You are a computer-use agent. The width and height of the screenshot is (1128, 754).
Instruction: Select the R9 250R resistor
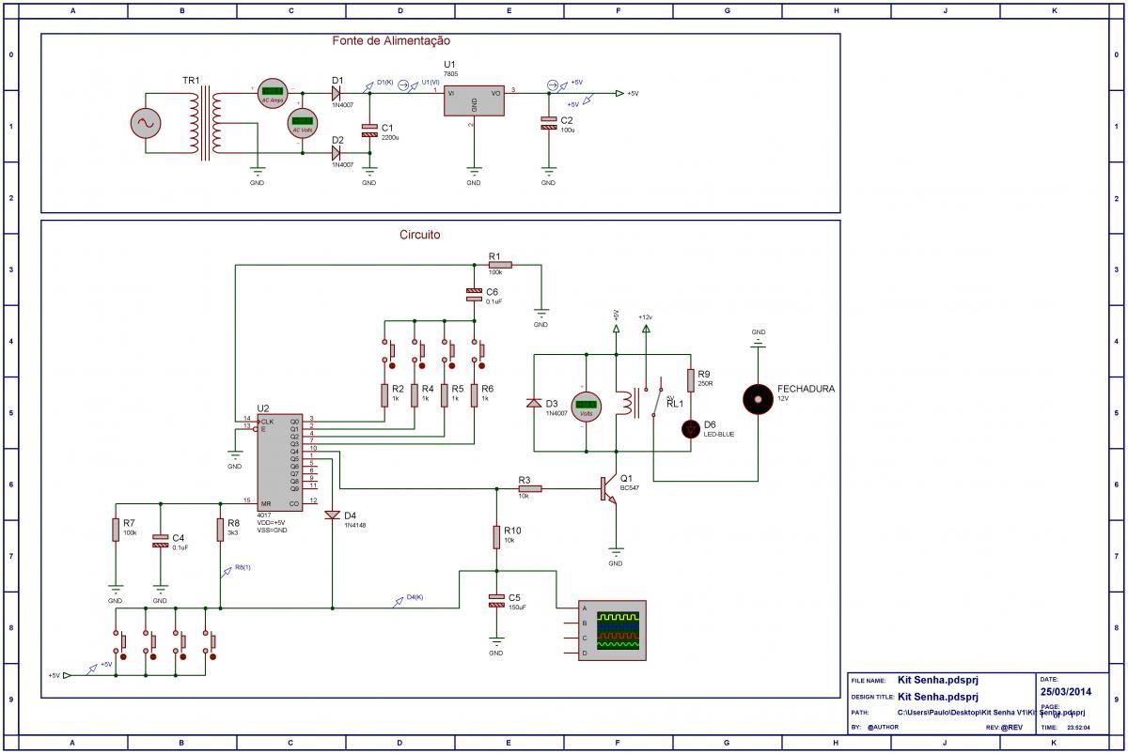tap(692, 379)
